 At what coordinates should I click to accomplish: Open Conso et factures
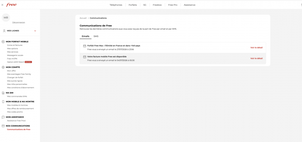coord(15,45)
